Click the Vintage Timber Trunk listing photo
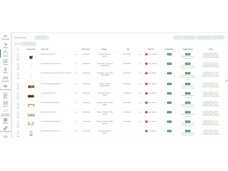This screenshot has height=171, width=228. point(31,96)
